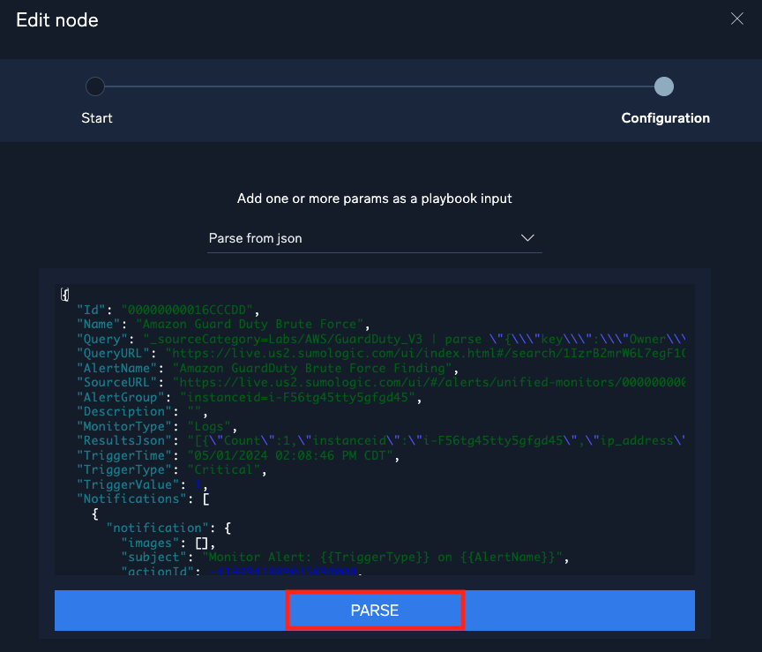
Task: Click the progress line between Start and Configuration
Action: (x=379, y=86)
